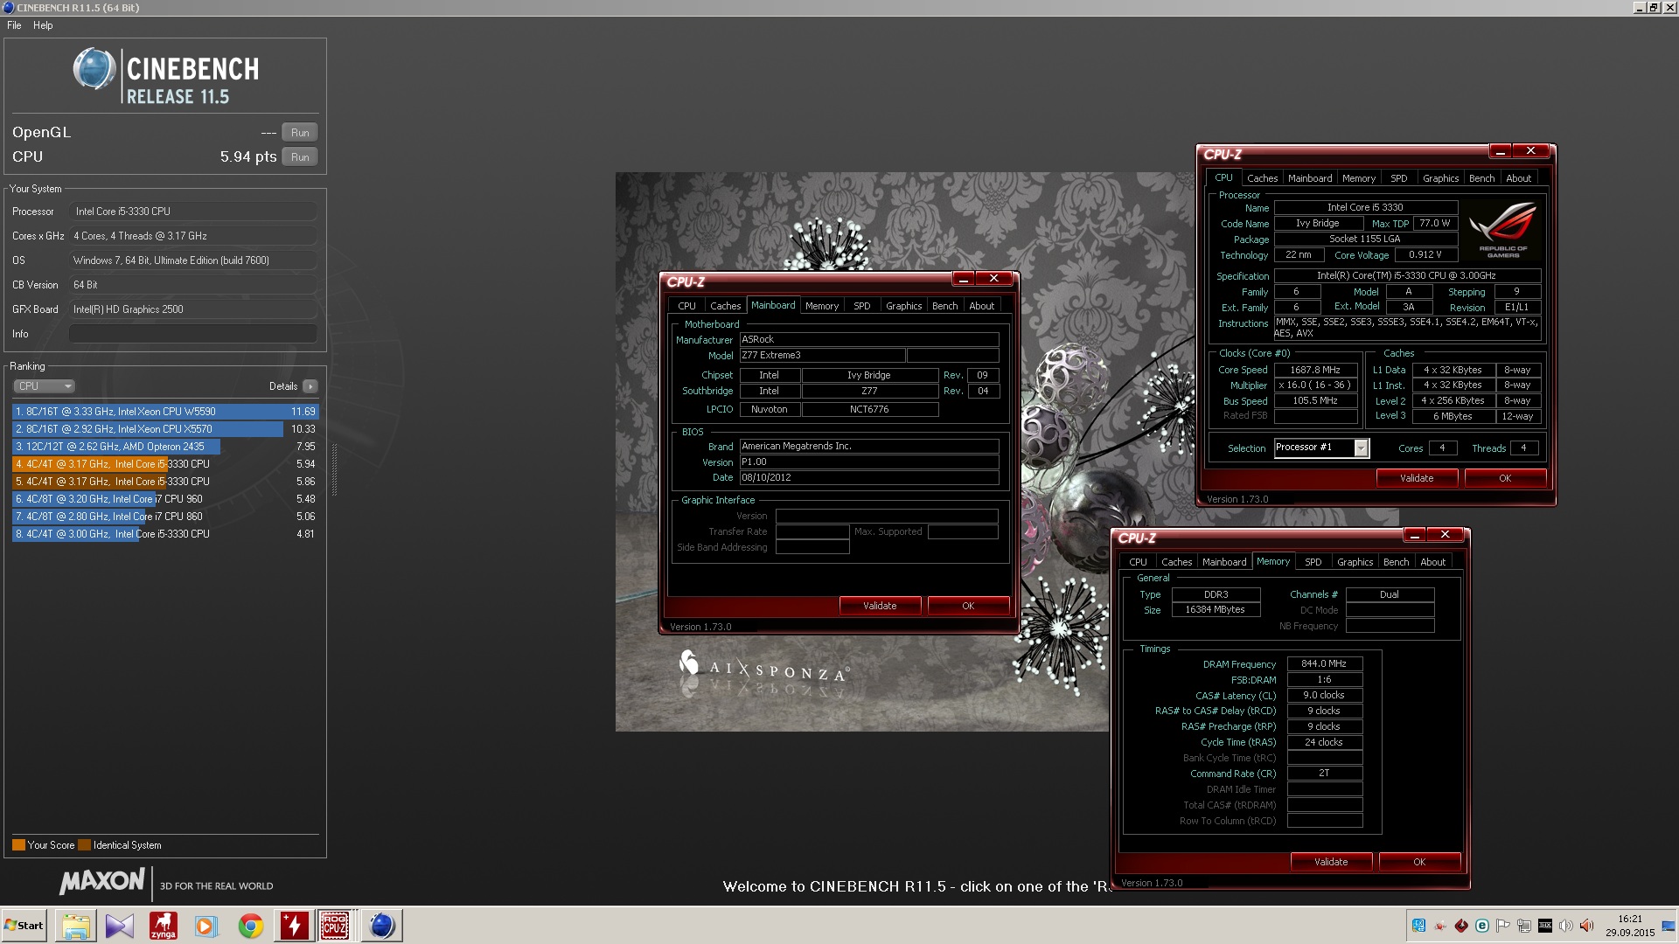This screenshot has height=944, width=1679.
Task: Click the Core Speed 1687.8 MHz value
Action: [1315, 370]
